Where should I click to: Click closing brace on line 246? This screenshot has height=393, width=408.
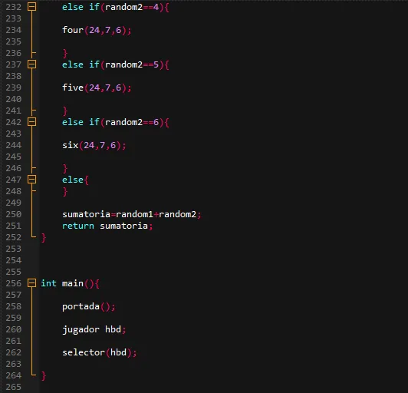pos(65,169)
